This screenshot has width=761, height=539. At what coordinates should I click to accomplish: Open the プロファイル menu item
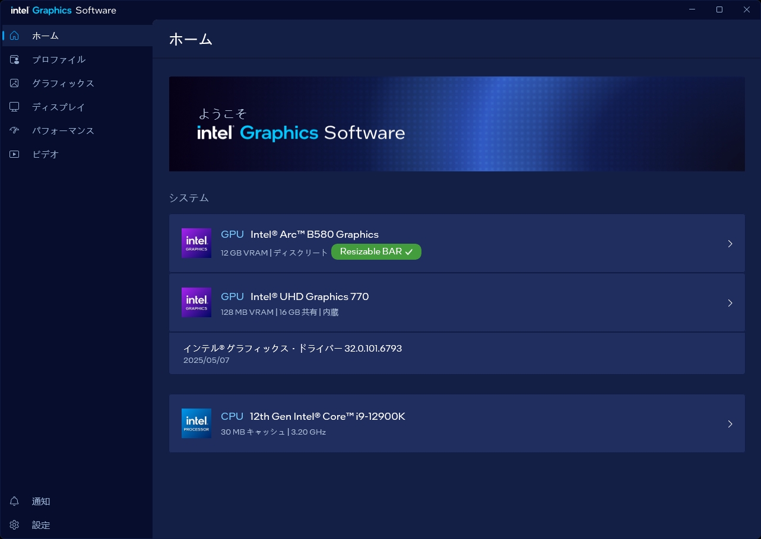click(77, 59)
